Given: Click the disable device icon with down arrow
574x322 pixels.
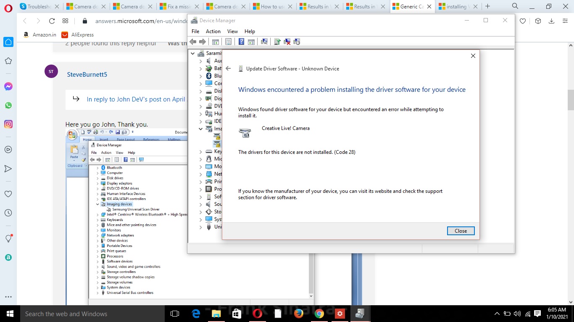Looking at the screenshot, I should [x=297, y=42].
